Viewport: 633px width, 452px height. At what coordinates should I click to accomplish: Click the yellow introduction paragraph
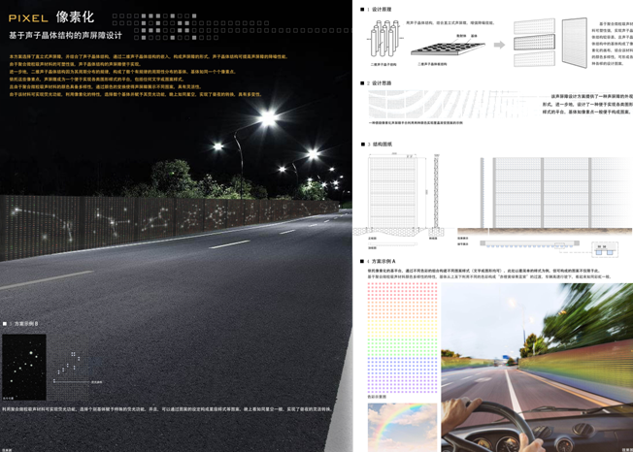tap(148, 76)
